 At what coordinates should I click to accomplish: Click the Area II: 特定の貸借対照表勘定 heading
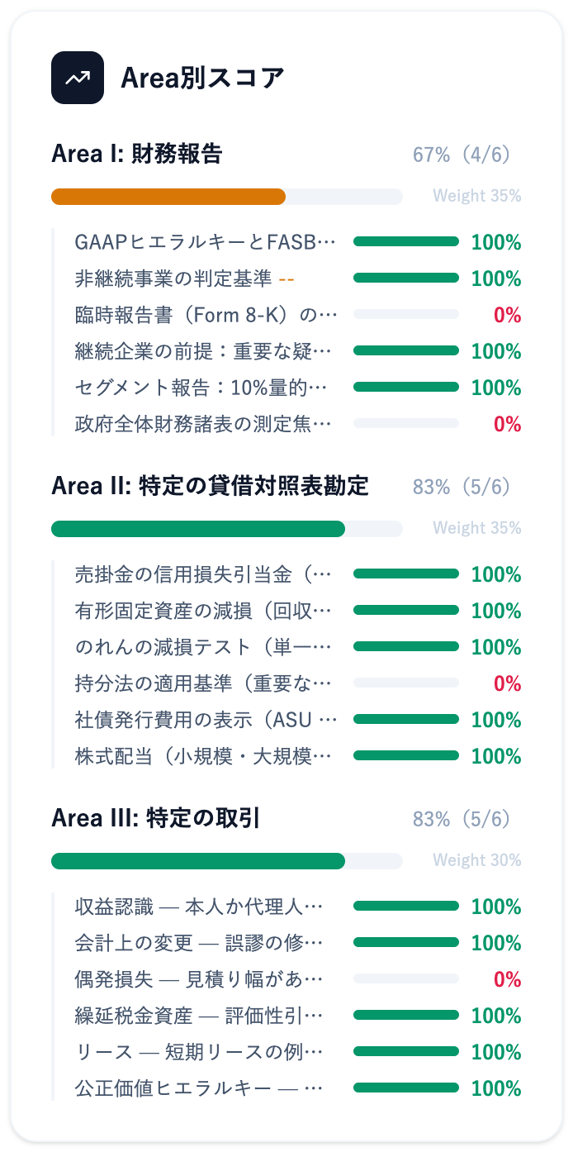click(210, 486)
